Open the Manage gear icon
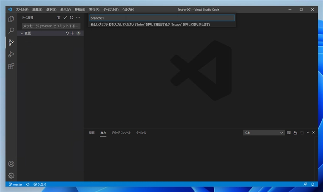Screen dimensions: 323x192 point(11,175)
